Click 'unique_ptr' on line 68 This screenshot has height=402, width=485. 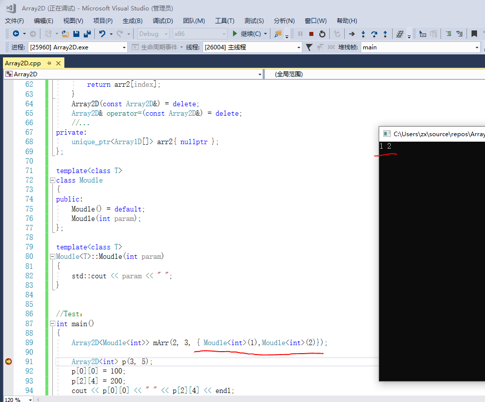pyautogui.click(x=91, y=142)
